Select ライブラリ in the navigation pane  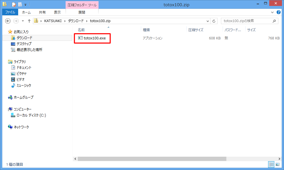(x=20, y=61)
